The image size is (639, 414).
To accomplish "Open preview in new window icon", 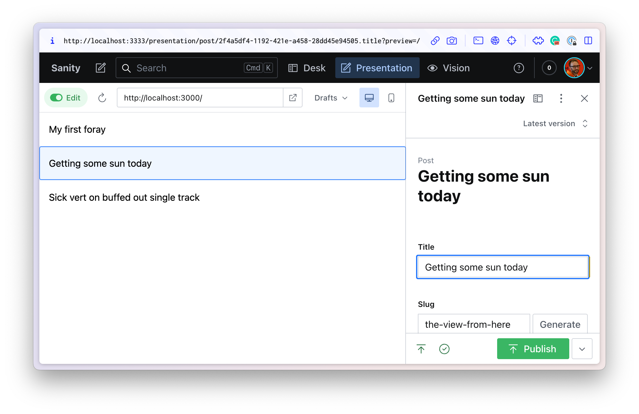I will click(x=293, y=98).
